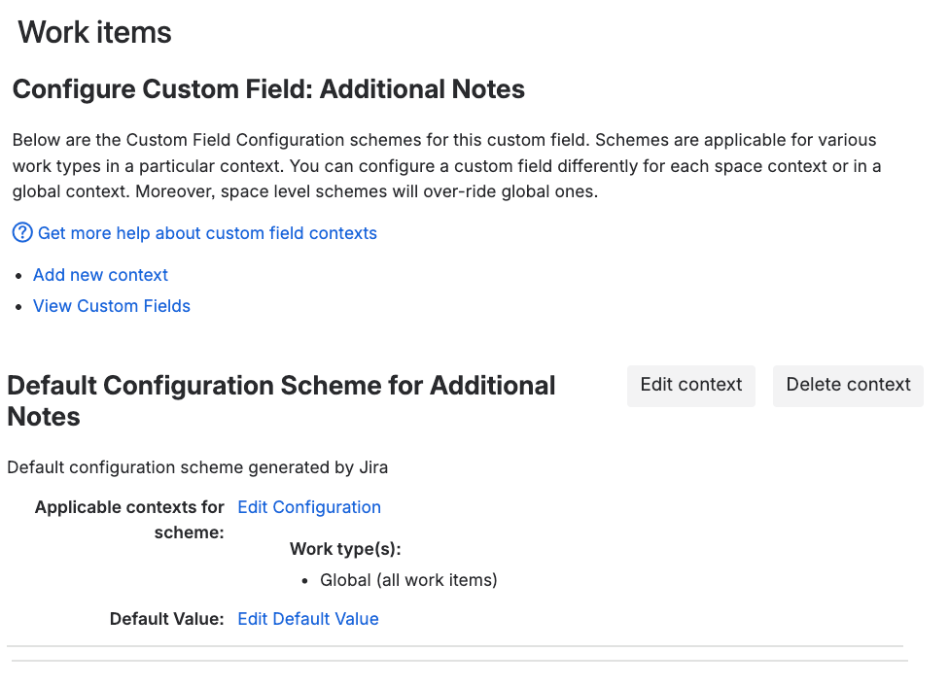This screenshot has height=686, width=949.
Task: Click the horizontal divider below Default Value
Action: (x=455, y=646)
